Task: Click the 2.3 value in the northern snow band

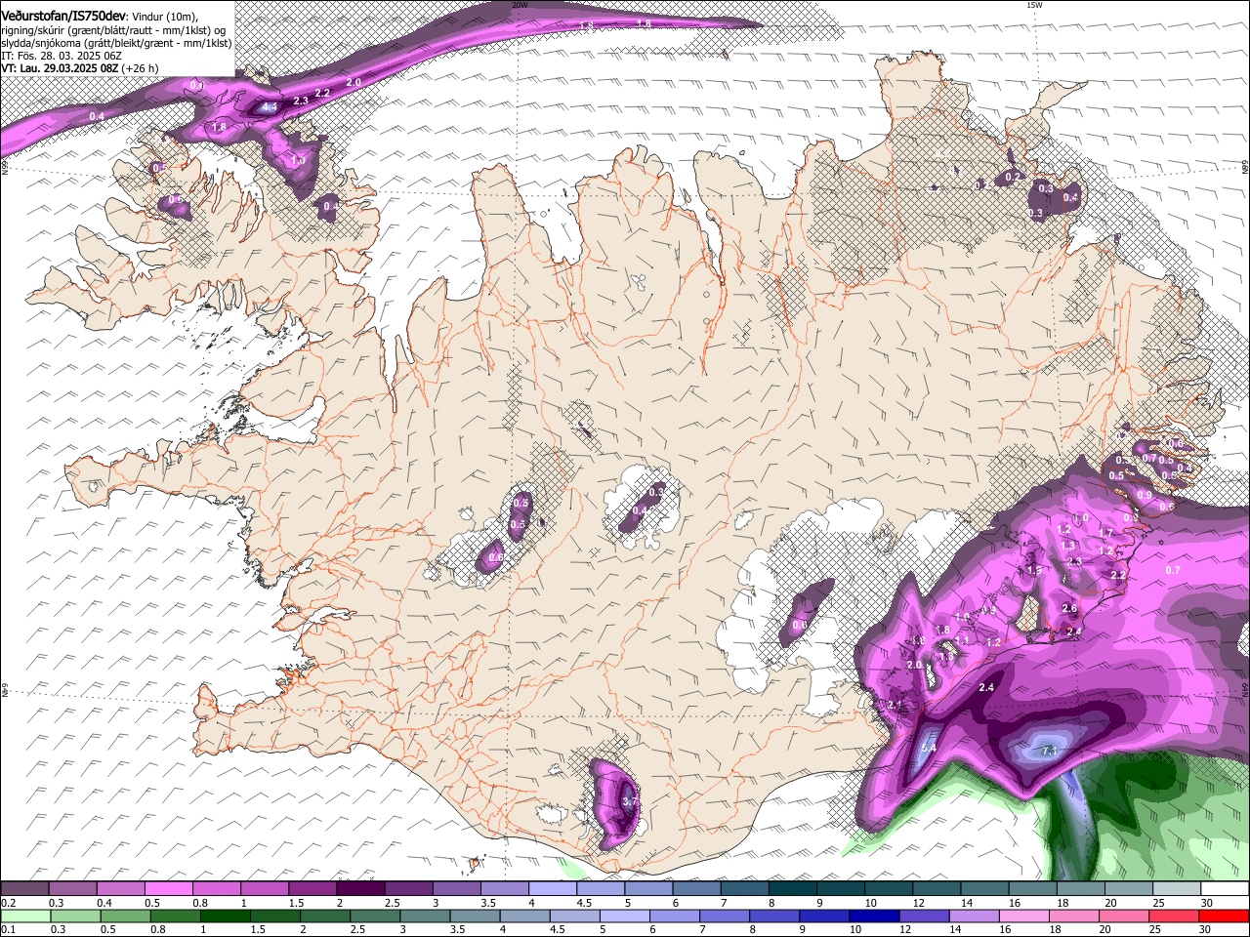Action: (301, 101)
